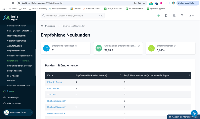Open customer Test User
200x119 pixels.
52,95
